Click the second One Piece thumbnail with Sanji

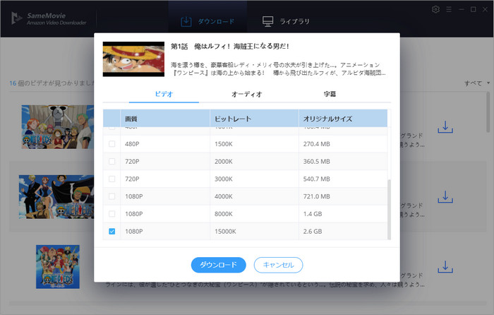click(x=56, y=197)
